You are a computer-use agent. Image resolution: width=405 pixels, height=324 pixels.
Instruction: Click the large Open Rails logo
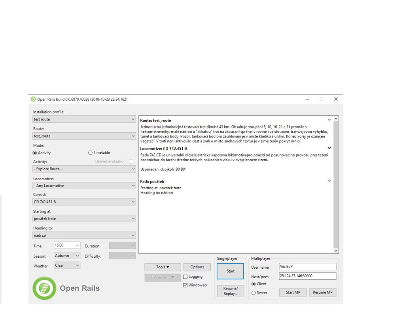[44, 288]
